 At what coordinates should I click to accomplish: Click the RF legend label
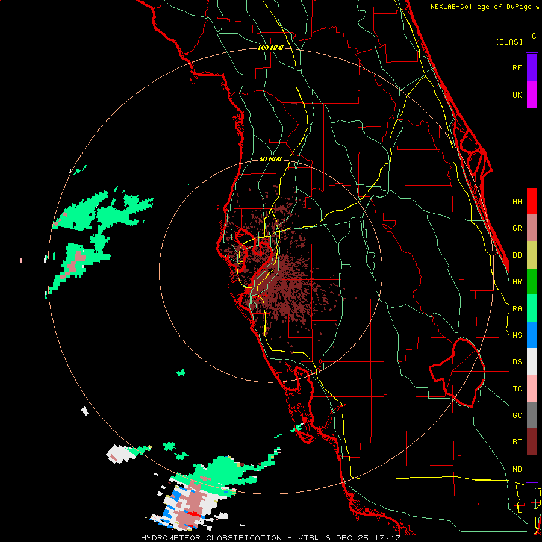point(517,67)
